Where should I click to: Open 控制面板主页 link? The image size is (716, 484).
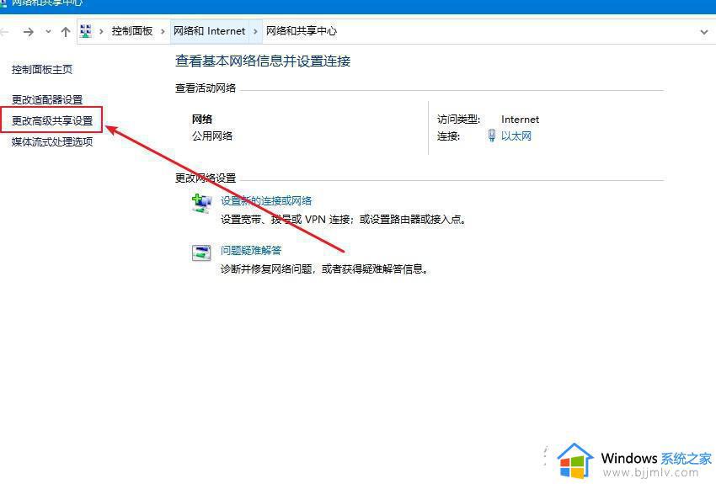(x=42, y=69)
